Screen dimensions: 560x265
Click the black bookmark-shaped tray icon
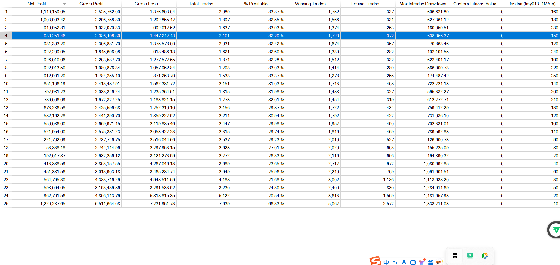[x=455, y=256]
